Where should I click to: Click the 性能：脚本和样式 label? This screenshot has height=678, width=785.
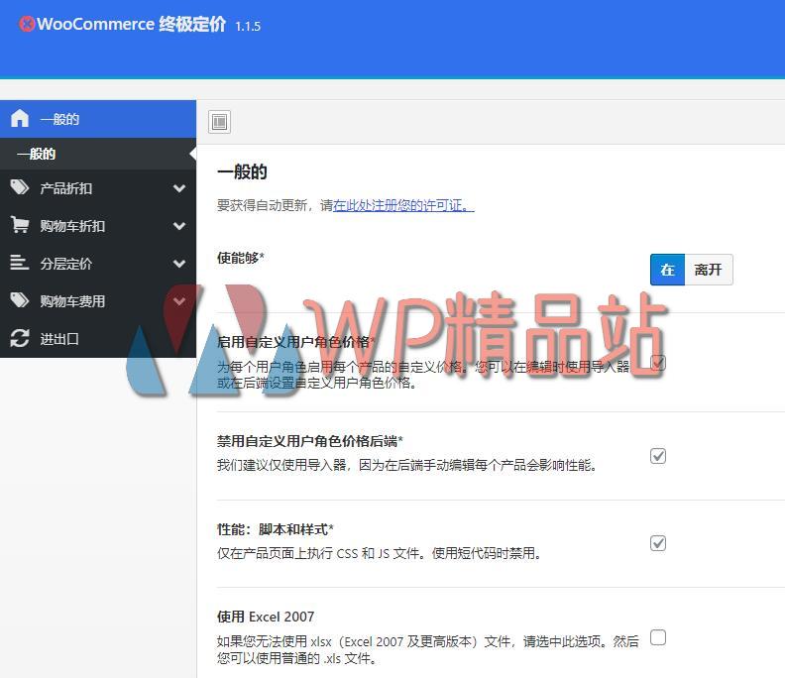click(276, 529)
